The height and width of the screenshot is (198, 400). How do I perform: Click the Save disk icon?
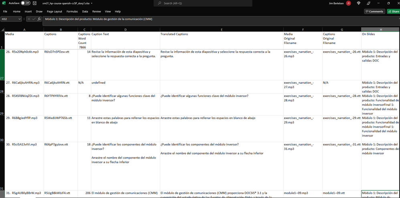[35, 3]
